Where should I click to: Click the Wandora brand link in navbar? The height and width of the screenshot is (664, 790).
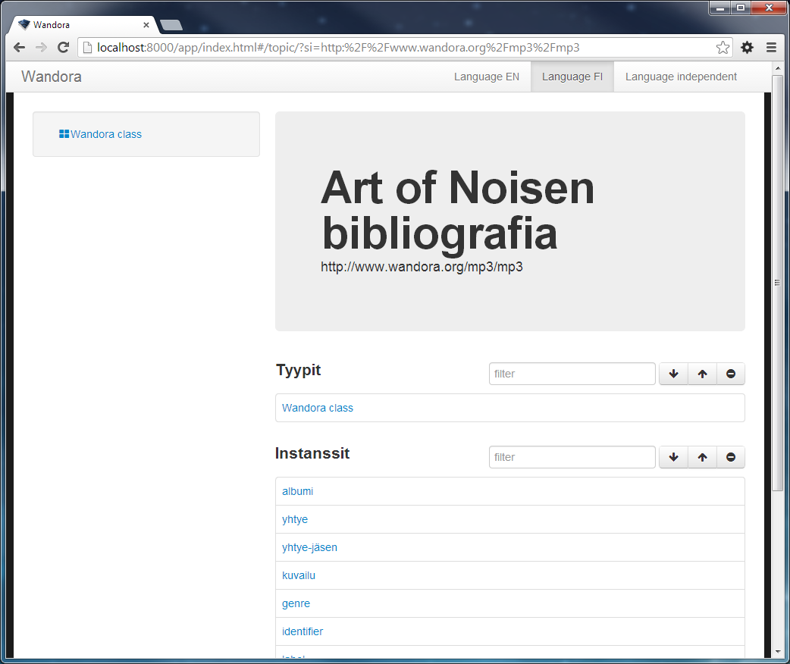coord(52,77)
